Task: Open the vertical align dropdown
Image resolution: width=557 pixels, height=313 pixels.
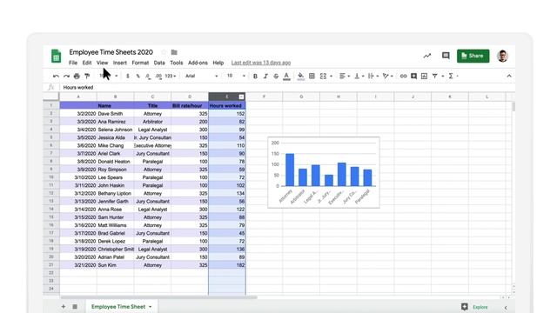Action: click(x=359, y=76)
